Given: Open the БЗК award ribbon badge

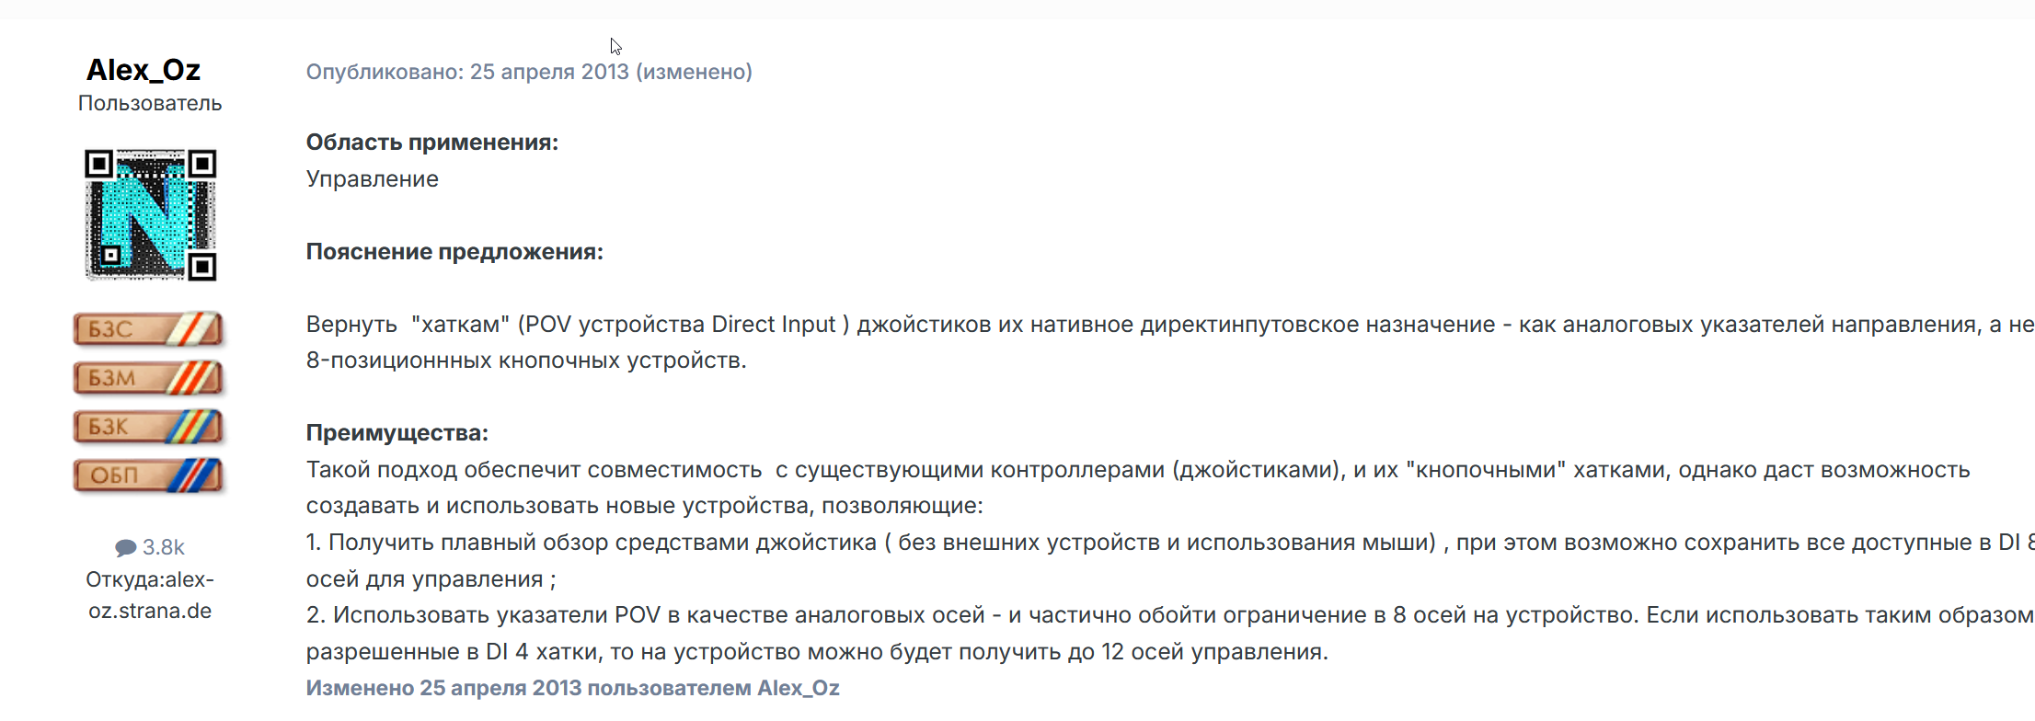Looking at the screenshot, I should pyautogui.click(x=149, y=427).
